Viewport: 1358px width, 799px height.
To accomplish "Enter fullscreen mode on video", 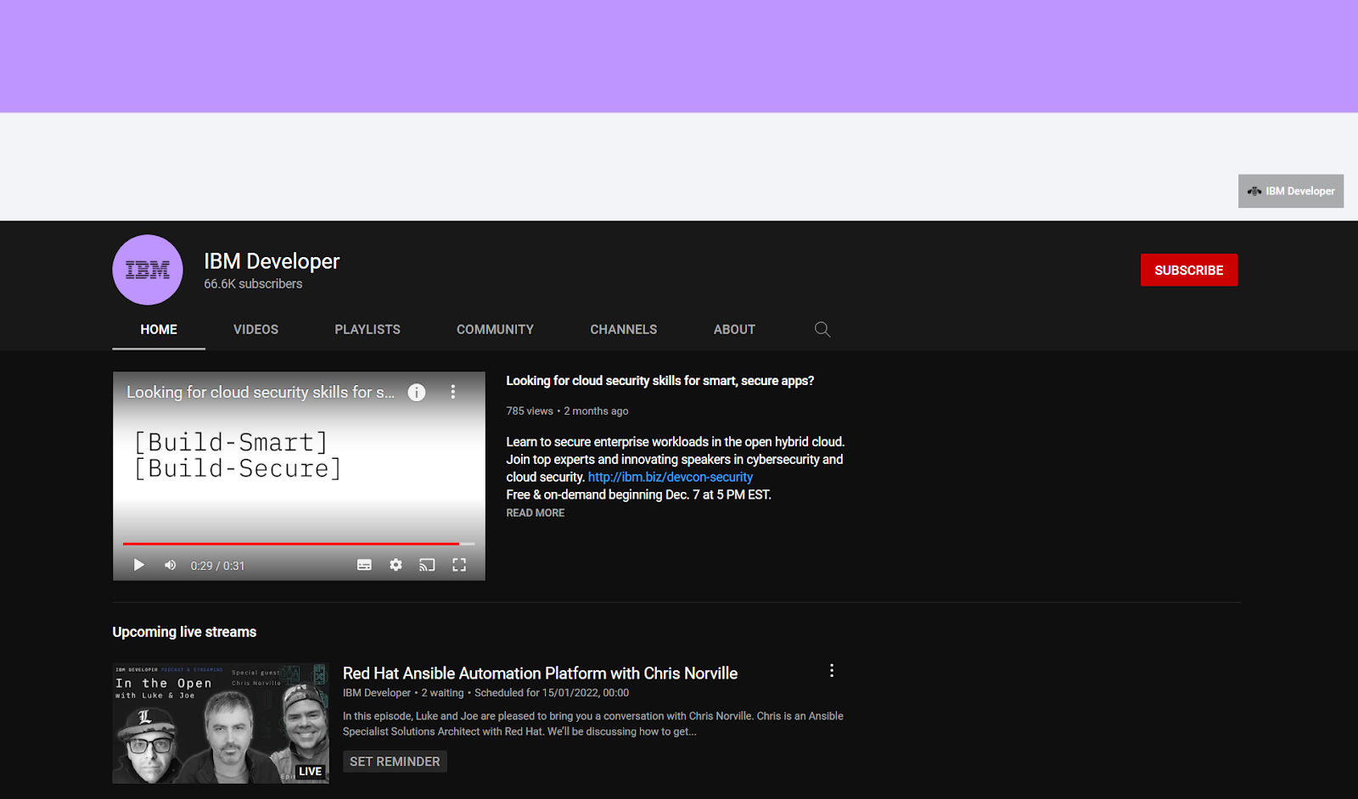I will point(459,565).
